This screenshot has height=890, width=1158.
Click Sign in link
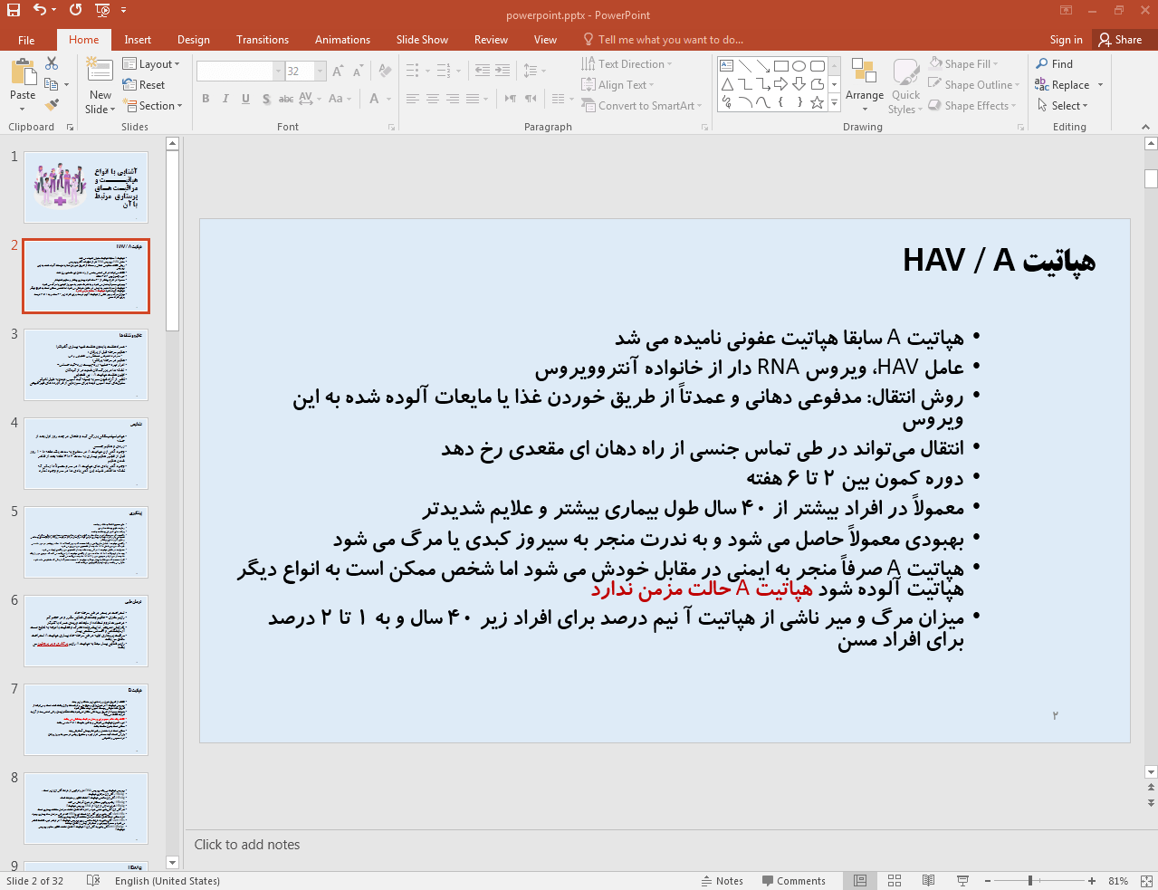[x=1066, y=40]
